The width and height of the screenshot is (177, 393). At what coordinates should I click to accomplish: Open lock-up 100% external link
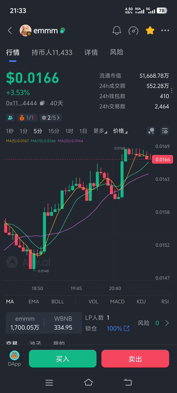(x=127, y=328)
